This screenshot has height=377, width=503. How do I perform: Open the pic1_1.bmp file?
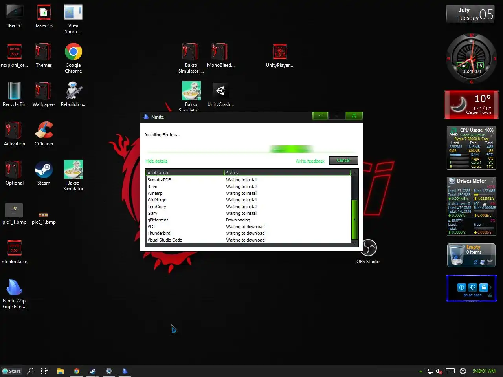(x=15, y=214)
